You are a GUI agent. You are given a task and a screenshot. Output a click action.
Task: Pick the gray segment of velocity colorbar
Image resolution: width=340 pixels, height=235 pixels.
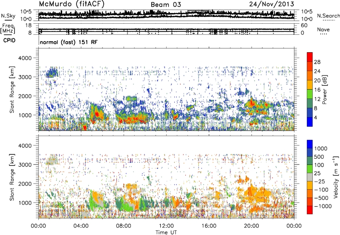tap(310, 177)
